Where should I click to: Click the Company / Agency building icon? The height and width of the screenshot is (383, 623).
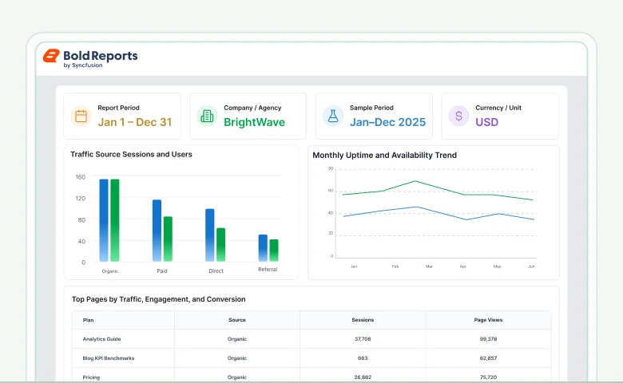(207, 116)
